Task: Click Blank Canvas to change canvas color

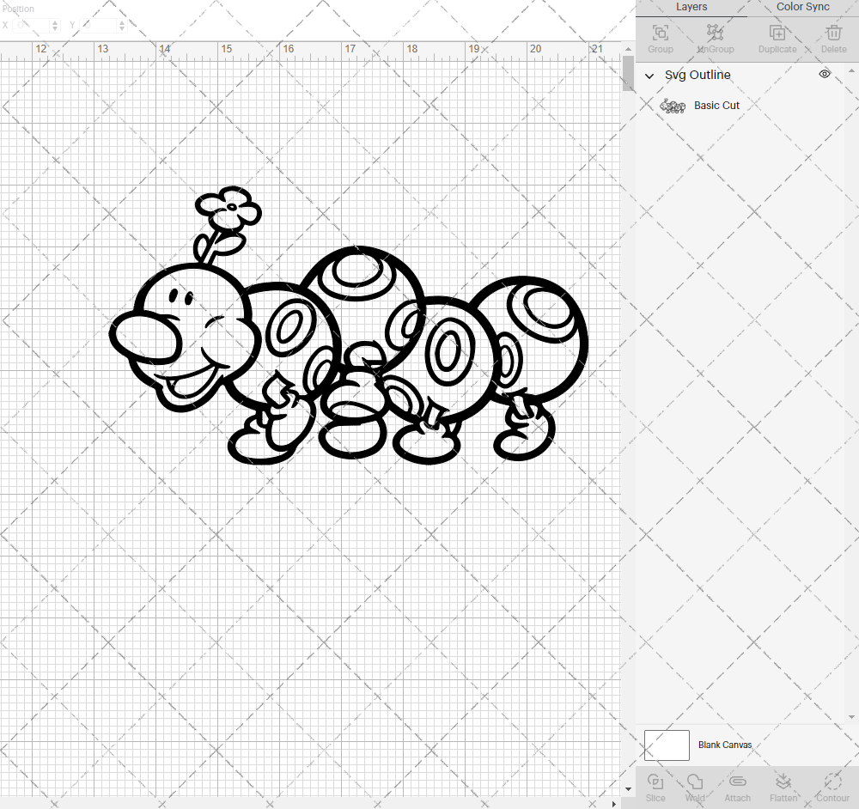Action: coord(667,745)
